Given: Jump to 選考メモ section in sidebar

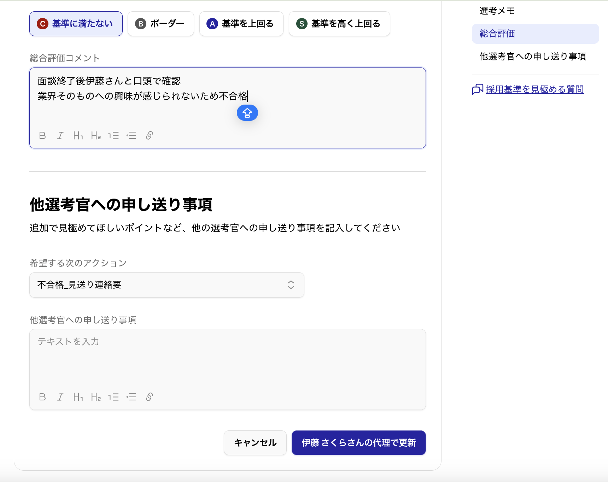Looking at the screenshot, I should (497, 11).
